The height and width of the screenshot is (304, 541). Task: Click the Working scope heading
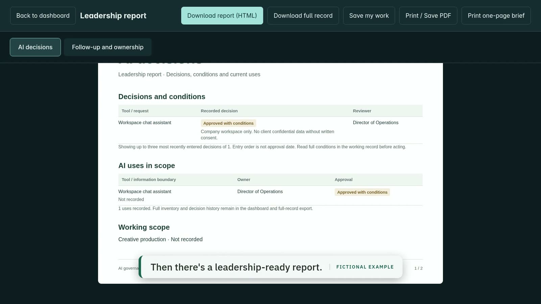click(x=144, y=227)
